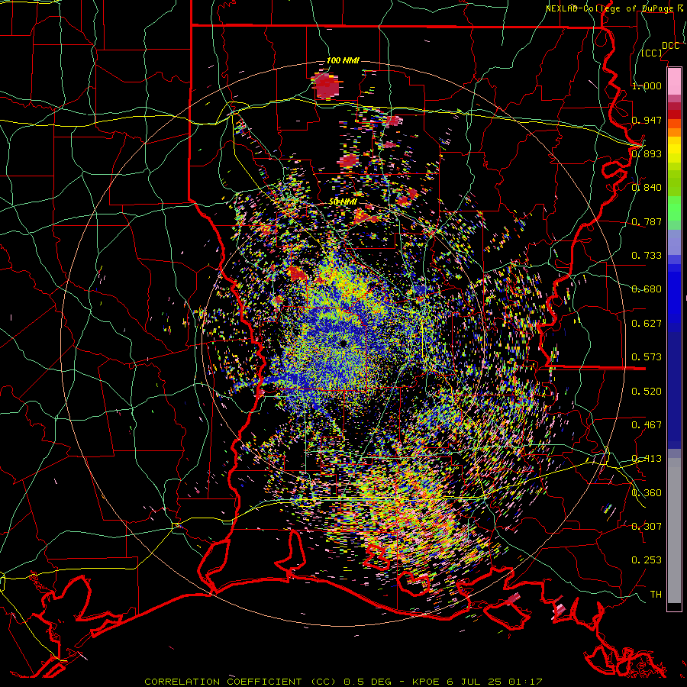Select the 0.627 scale value
The width and height of the screenshot is (687, 687).
coord(647,323)
